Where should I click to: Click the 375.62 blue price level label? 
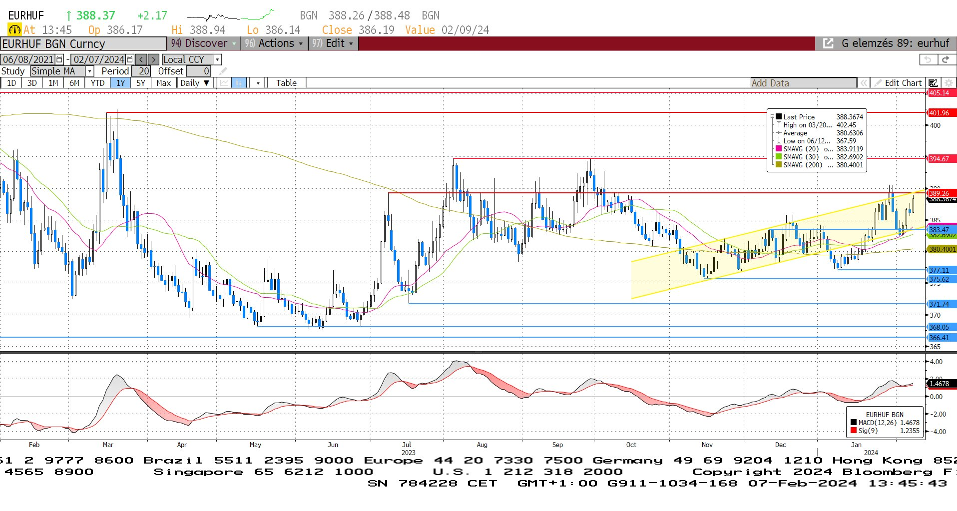(x=942, y=279)
